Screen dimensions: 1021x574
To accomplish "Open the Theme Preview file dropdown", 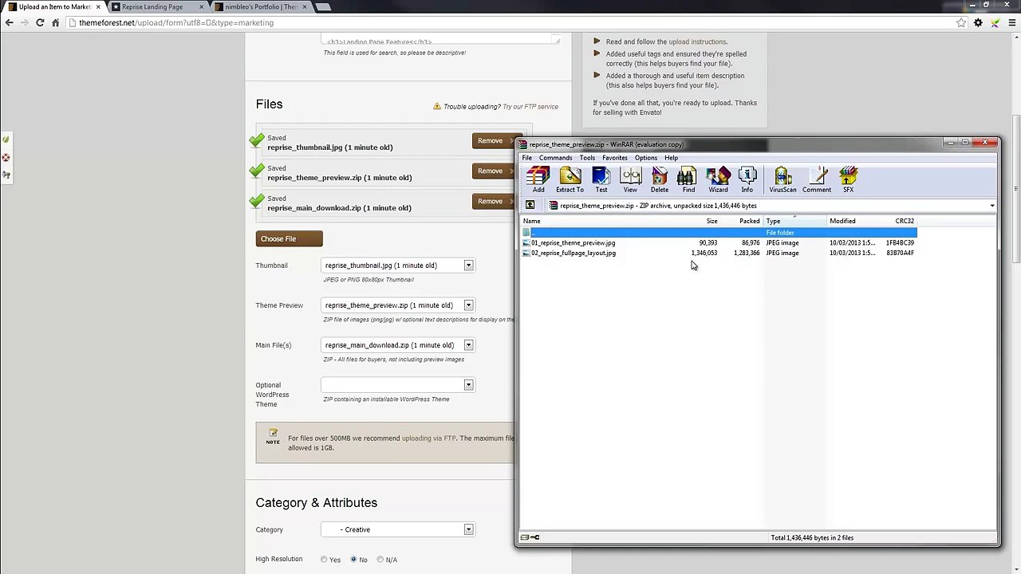I will pos(397,305).
